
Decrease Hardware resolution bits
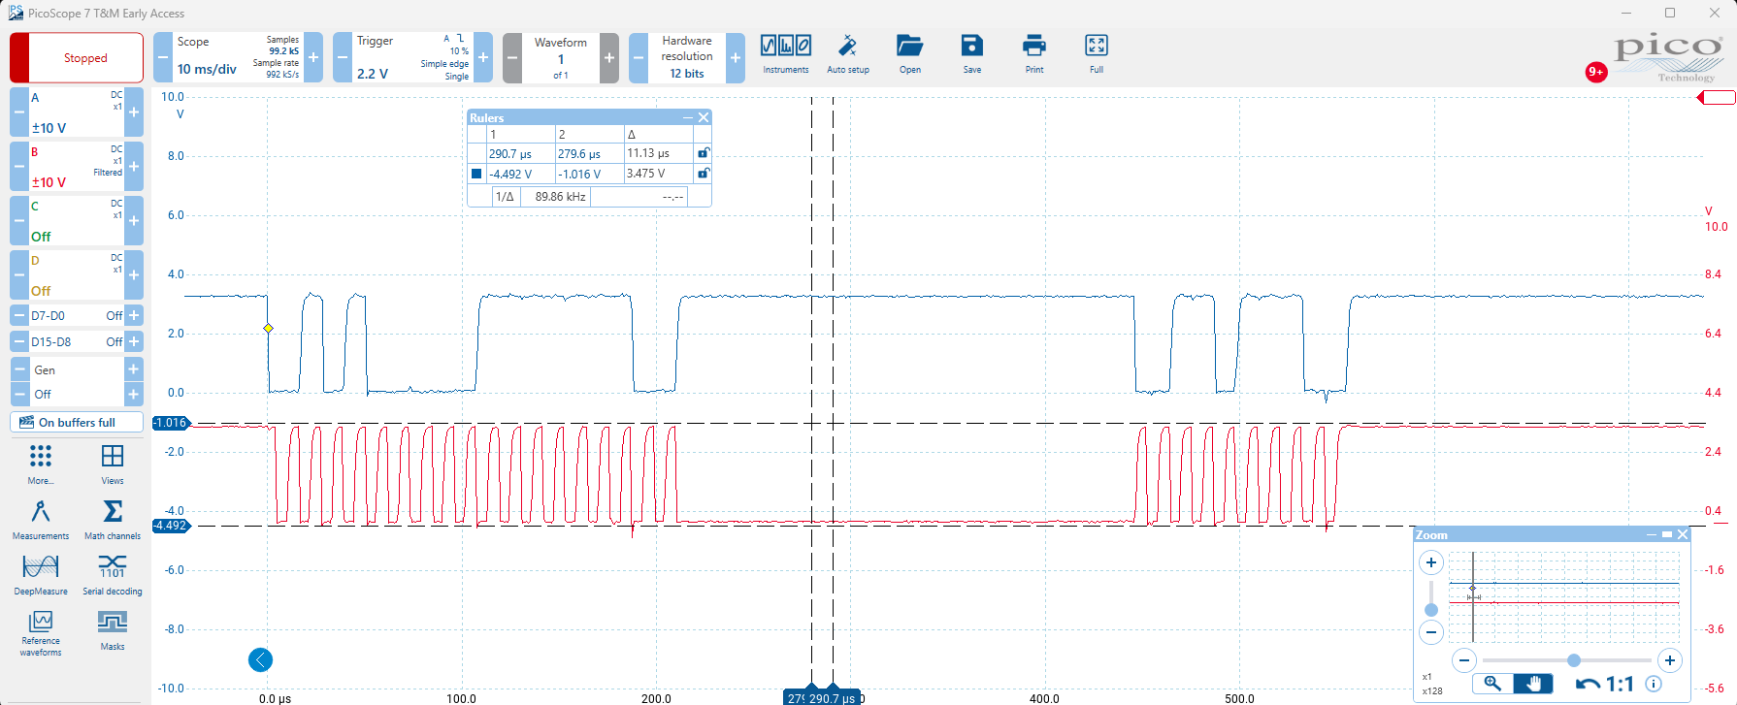coord(639,57)
